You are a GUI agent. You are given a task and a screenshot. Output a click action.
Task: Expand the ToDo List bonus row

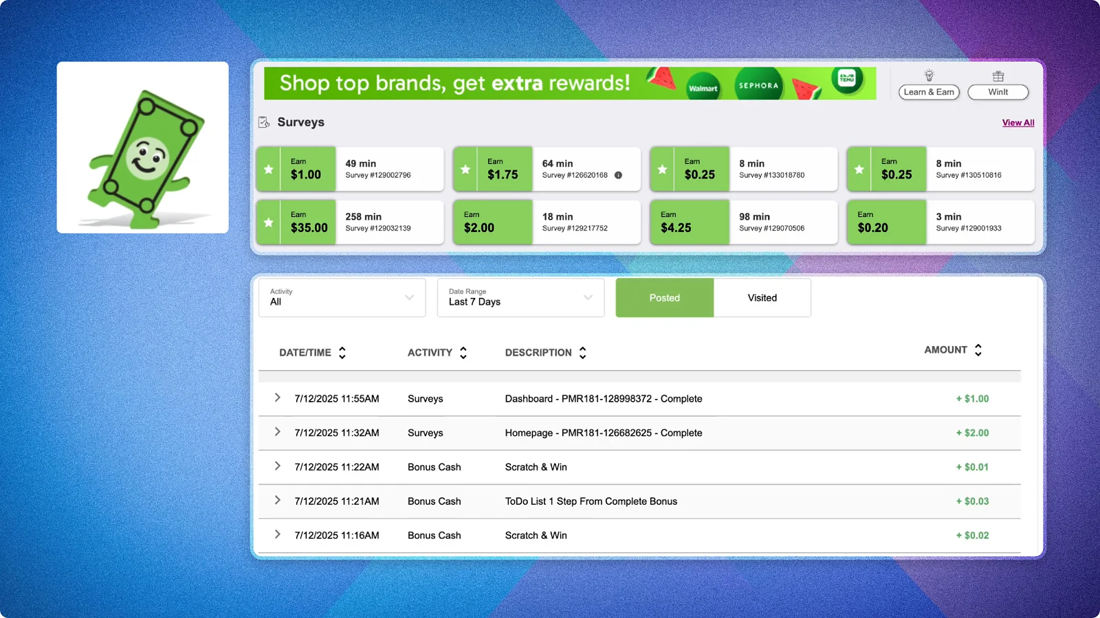(x=278, y=501)
